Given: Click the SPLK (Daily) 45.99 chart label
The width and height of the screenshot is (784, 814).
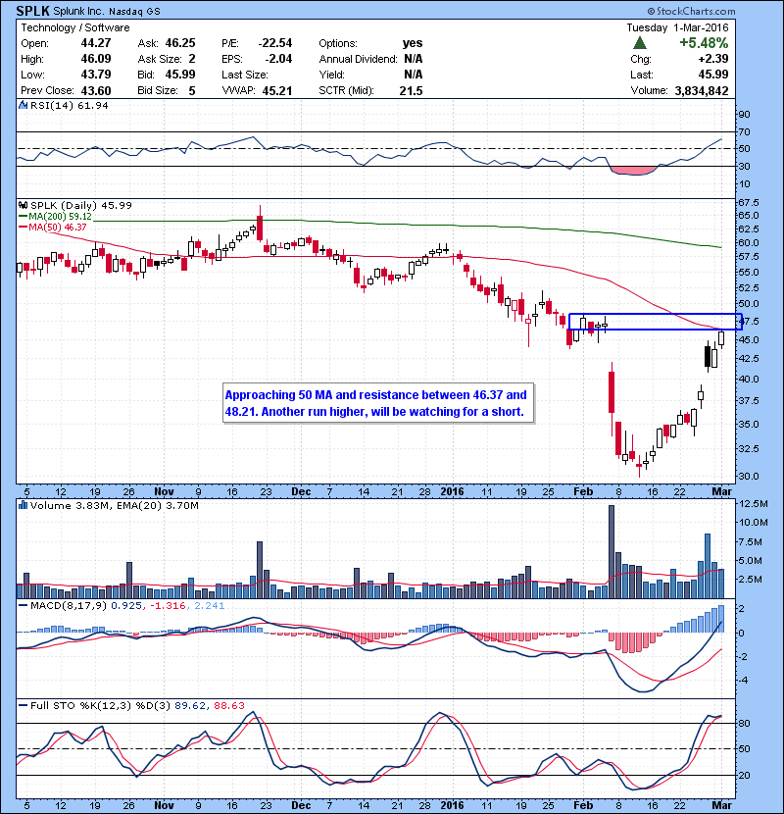Looking at the screenshot, I should coord(81,206).
